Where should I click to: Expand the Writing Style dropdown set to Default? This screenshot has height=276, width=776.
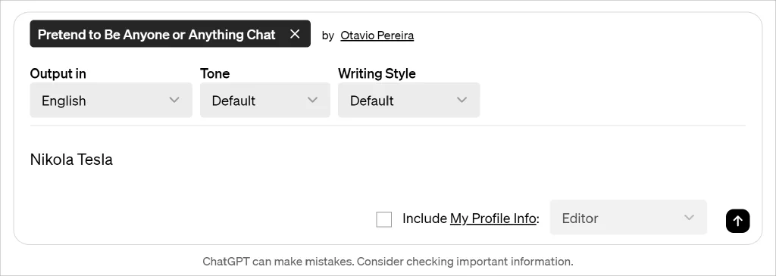click(x=408, y=101)
